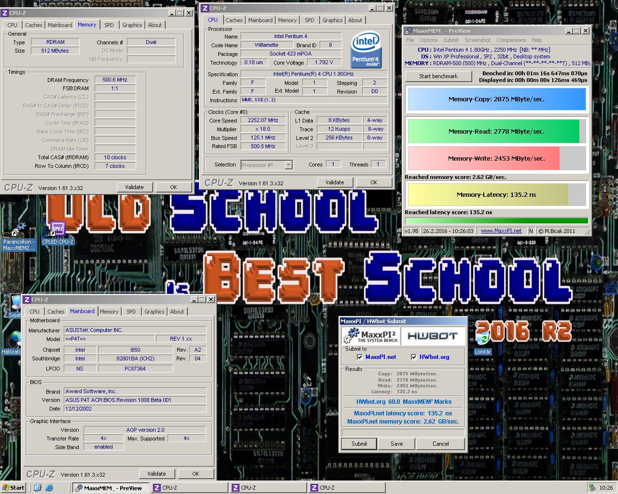
Task: Click the Start button on the taskbar
Action: pos(14,488)
